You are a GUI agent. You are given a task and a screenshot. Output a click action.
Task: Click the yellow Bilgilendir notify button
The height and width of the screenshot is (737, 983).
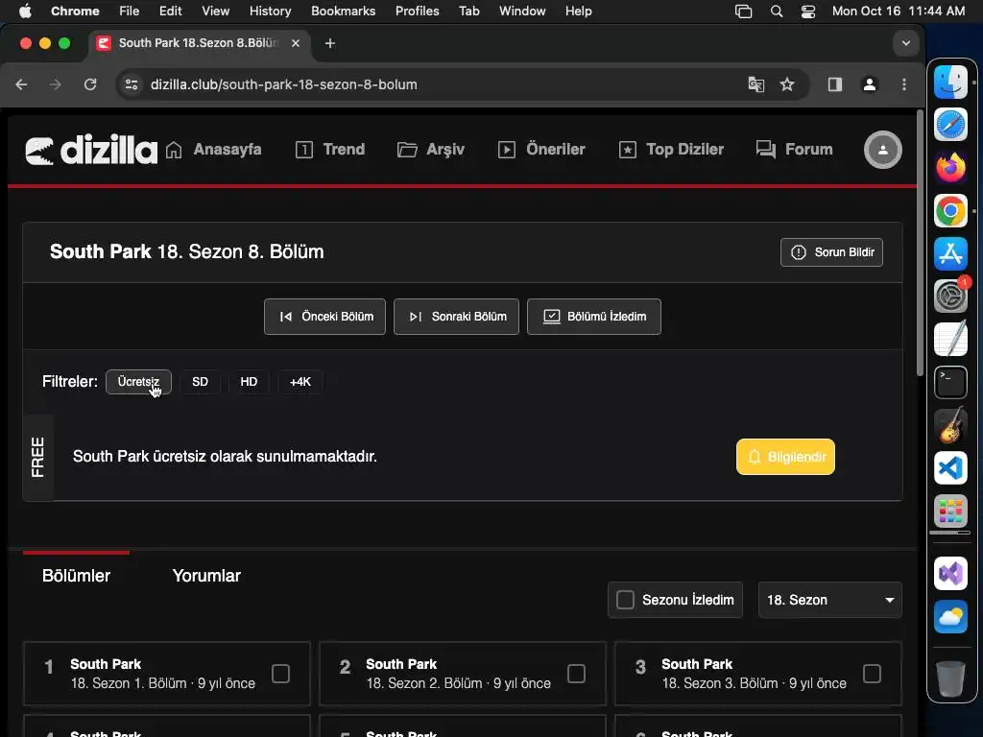point(785,457)
